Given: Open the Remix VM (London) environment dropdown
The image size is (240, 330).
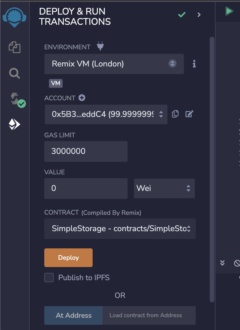Looking at the screenshot, I should click(114, 64).
